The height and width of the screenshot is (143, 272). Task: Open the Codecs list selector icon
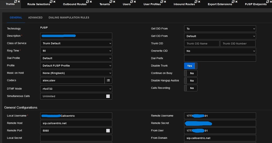(108, 80)
